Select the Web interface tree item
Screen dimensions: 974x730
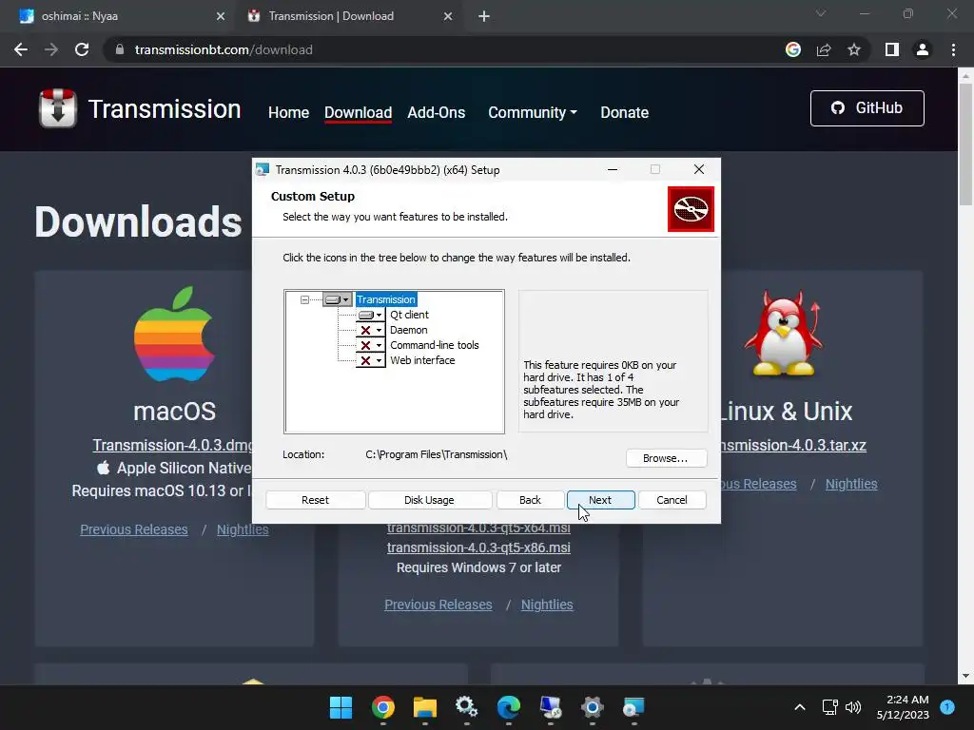pos(422,360)
